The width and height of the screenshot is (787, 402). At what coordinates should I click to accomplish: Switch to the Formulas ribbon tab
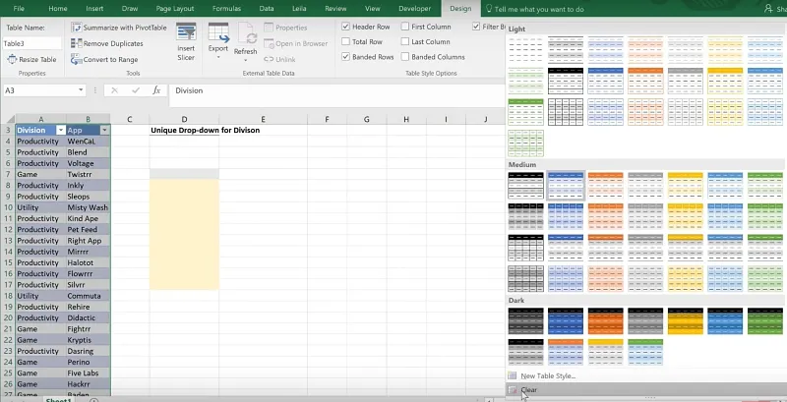[226, 8]
